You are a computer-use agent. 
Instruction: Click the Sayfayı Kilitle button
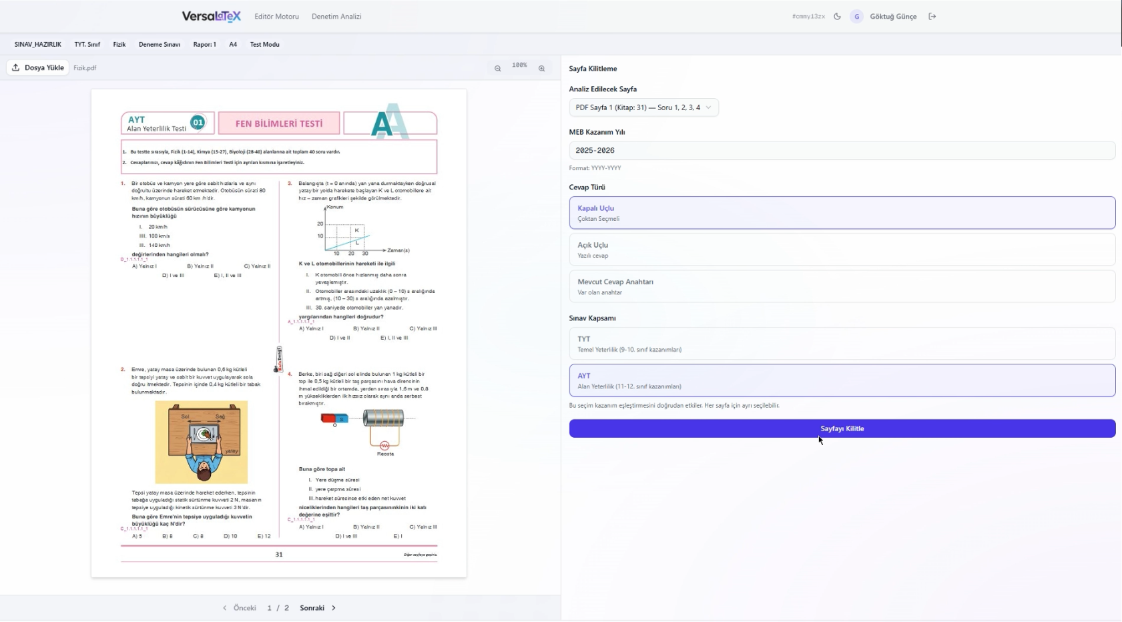(x=842, y=428)
